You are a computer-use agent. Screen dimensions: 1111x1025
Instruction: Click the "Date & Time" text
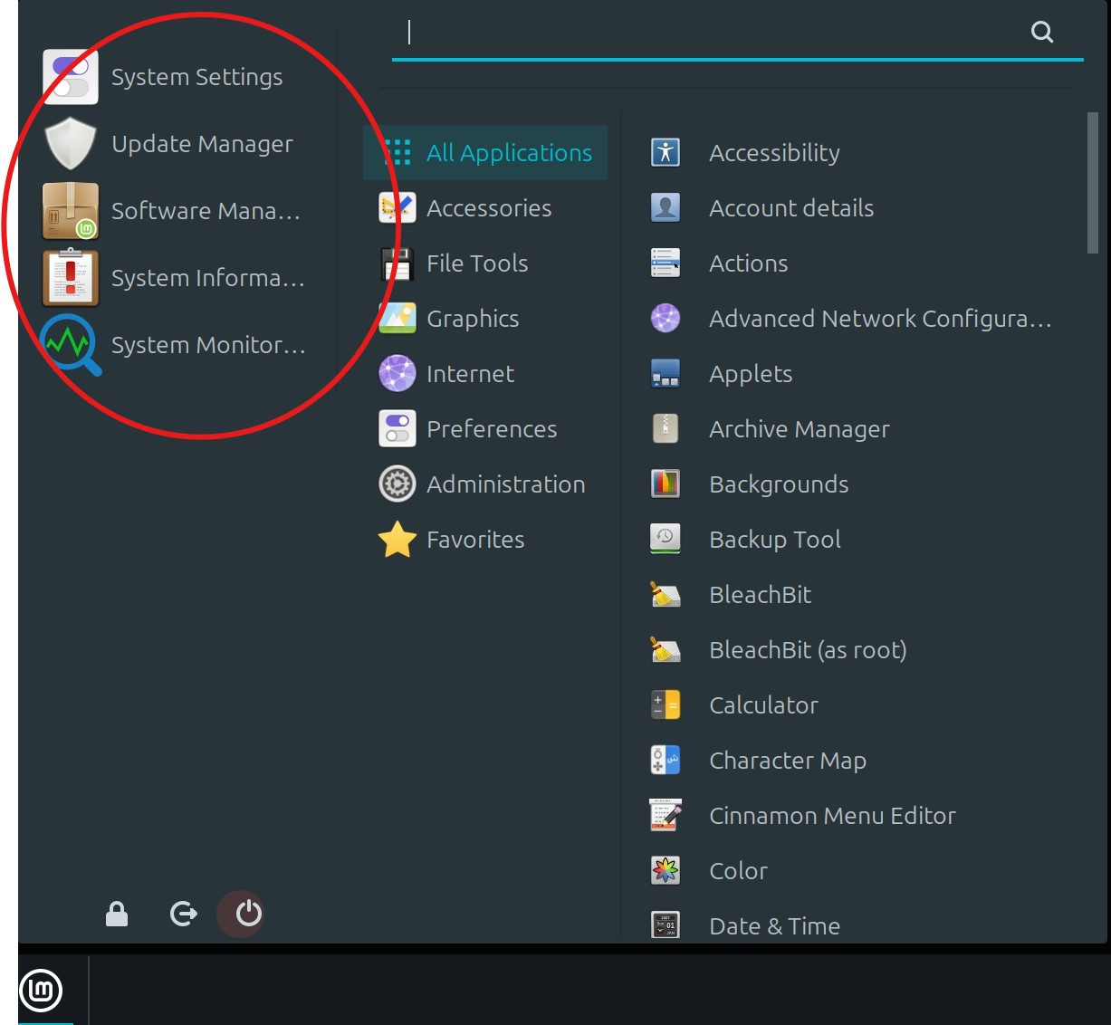pos(774,926)
